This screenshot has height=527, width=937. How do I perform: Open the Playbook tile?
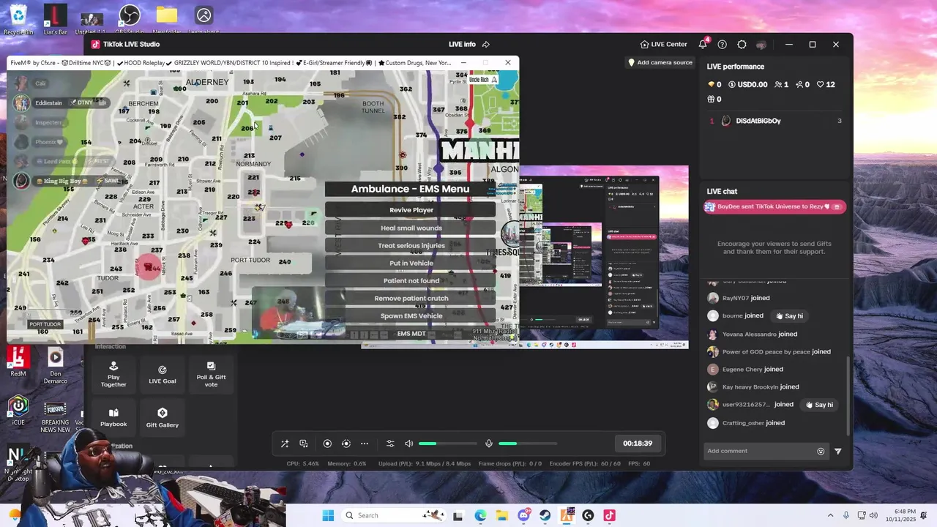pos(113,417)
